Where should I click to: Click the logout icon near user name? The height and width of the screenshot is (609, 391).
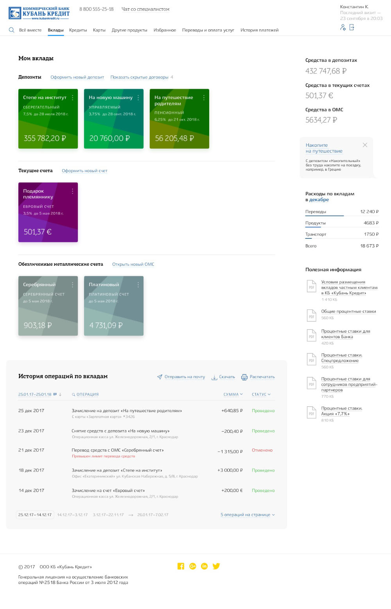coord(352,27)
